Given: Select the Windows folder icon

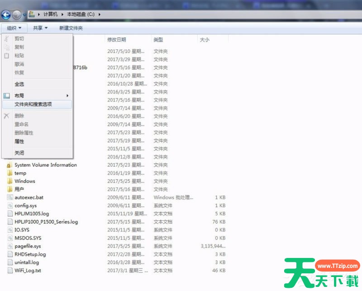Looking at the screenshot, I should 10,181.
